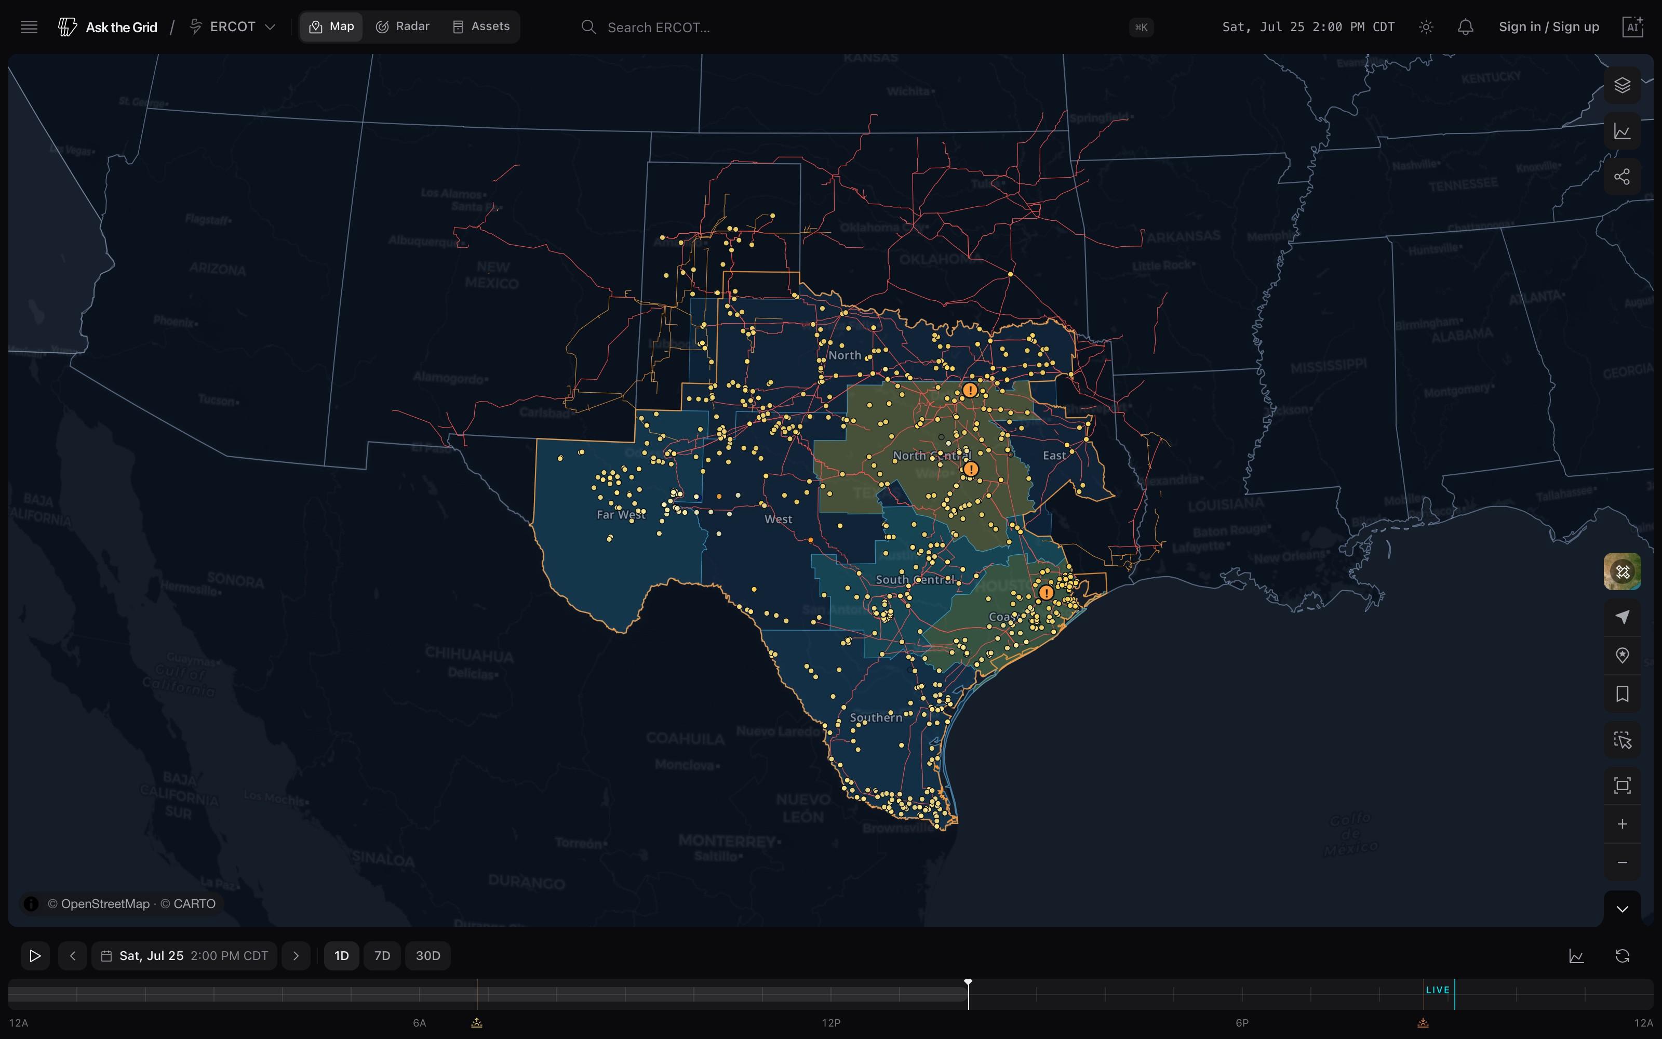The height and width of the screenshot is (1039, 1662).
Task: Zoom in with the plus button
Action: tap(1622, 824)
